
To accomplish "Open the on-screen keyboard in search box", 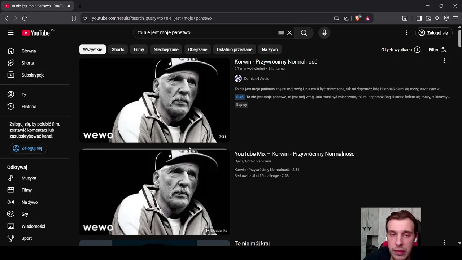I will 281,32.
